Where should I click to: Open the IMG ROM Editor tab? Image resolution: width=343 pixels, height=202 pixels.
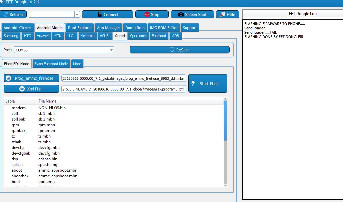coord(164,28)
